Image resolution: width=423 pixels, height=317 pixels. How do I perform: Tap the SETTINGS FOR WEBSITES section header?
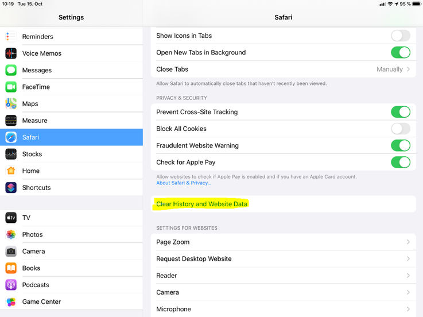[187, 228]
